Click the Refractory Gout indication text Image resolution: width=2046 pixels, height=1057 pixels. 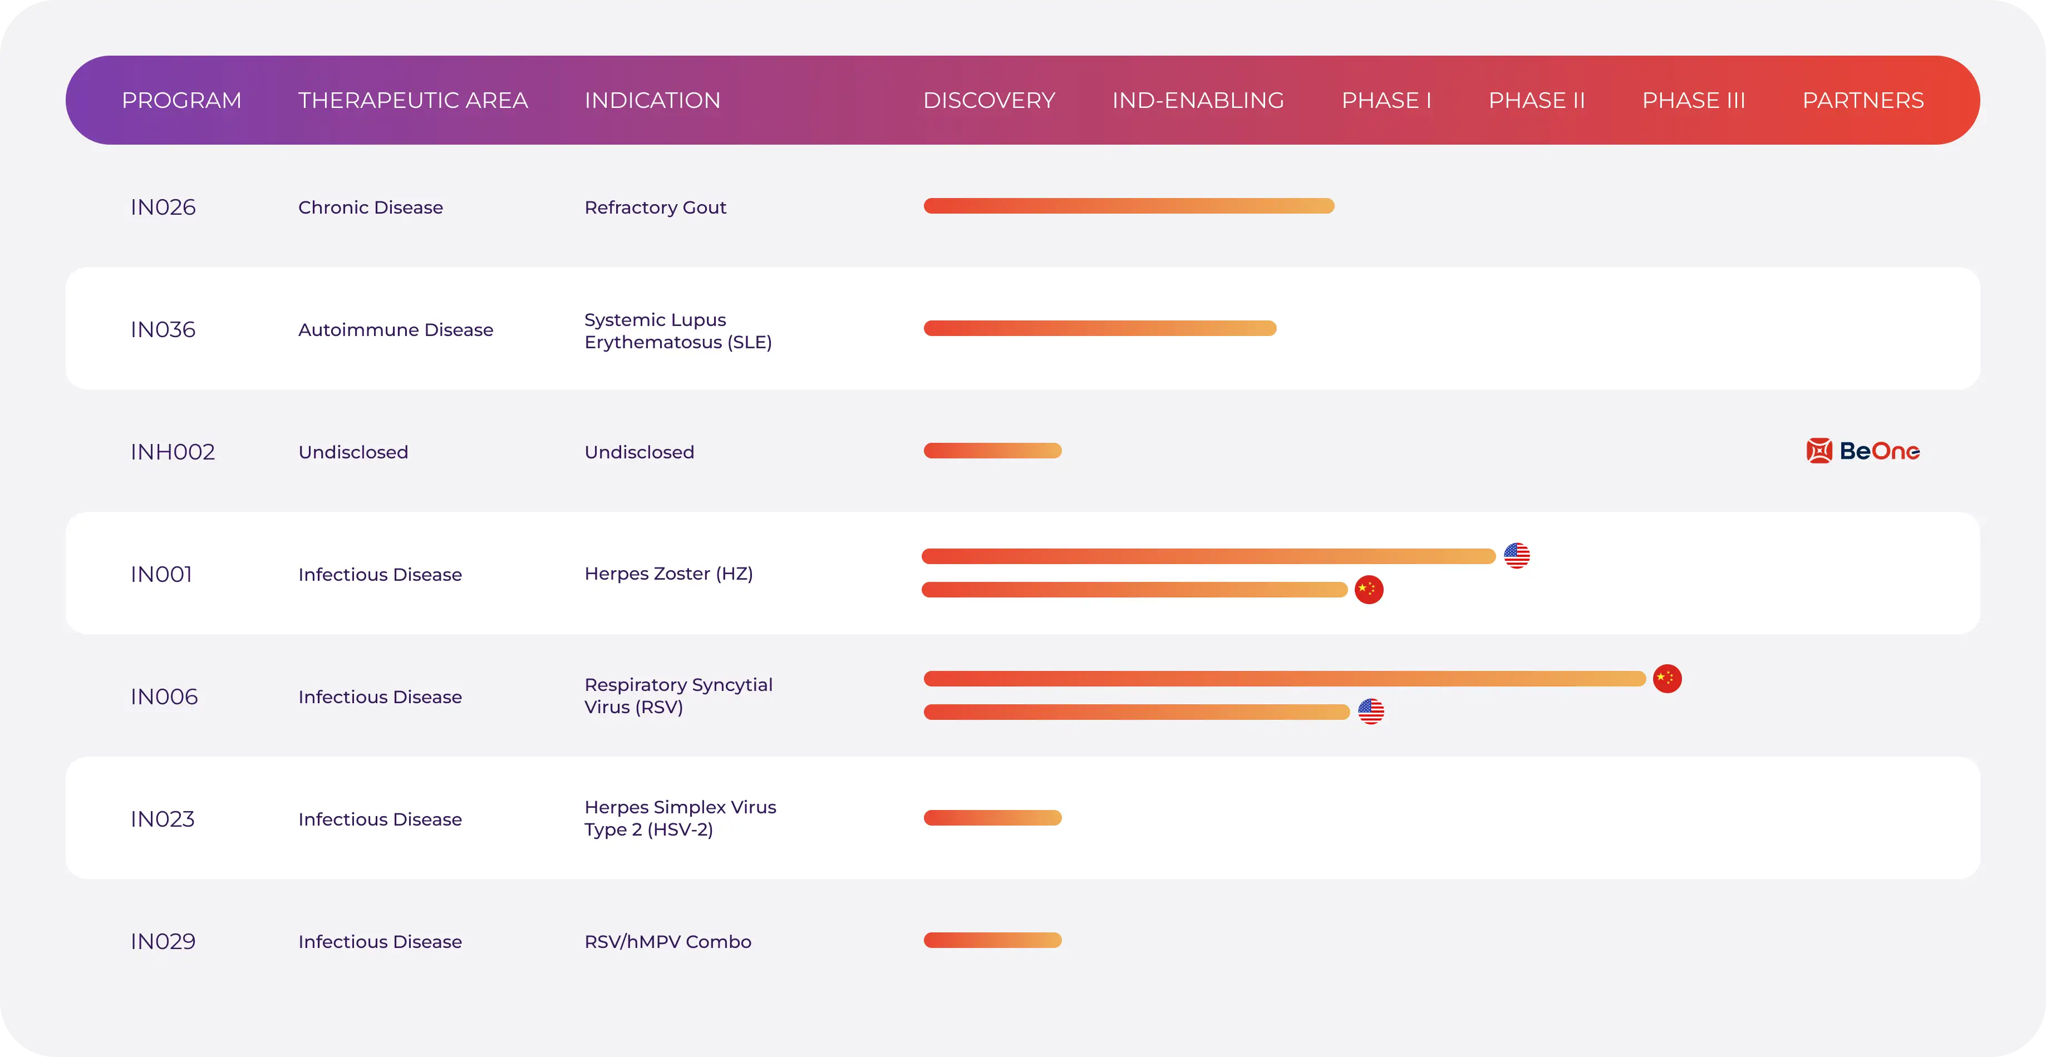[655, 208]
